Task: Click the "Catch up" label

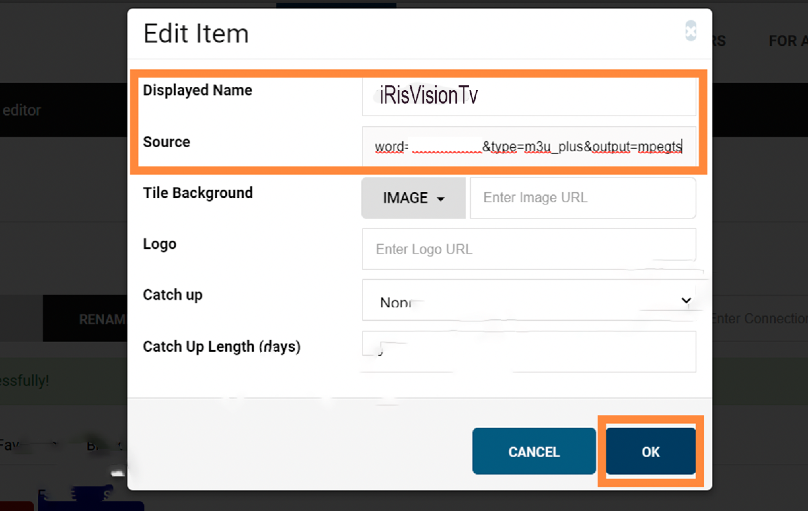Action: point(173,295)
